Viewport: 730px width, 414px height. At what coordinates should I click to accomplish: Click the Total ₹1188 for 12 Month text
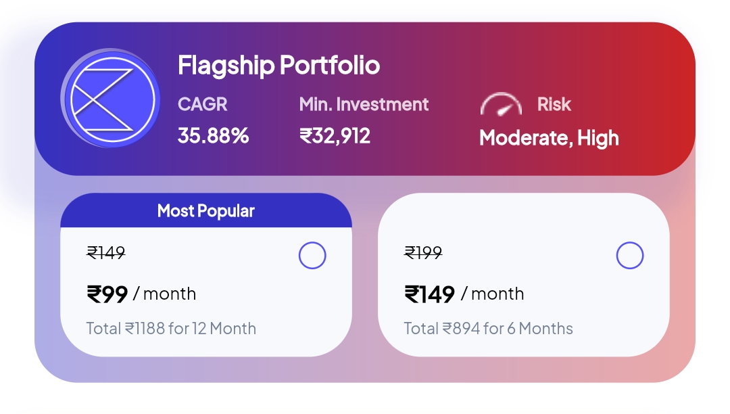click(x=171, y=328)
